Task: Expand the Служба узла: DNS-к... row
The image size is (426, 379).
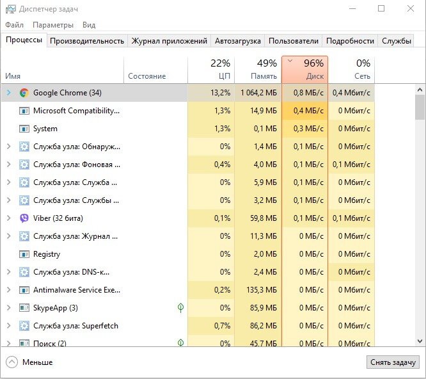Action: pos(9,272)
